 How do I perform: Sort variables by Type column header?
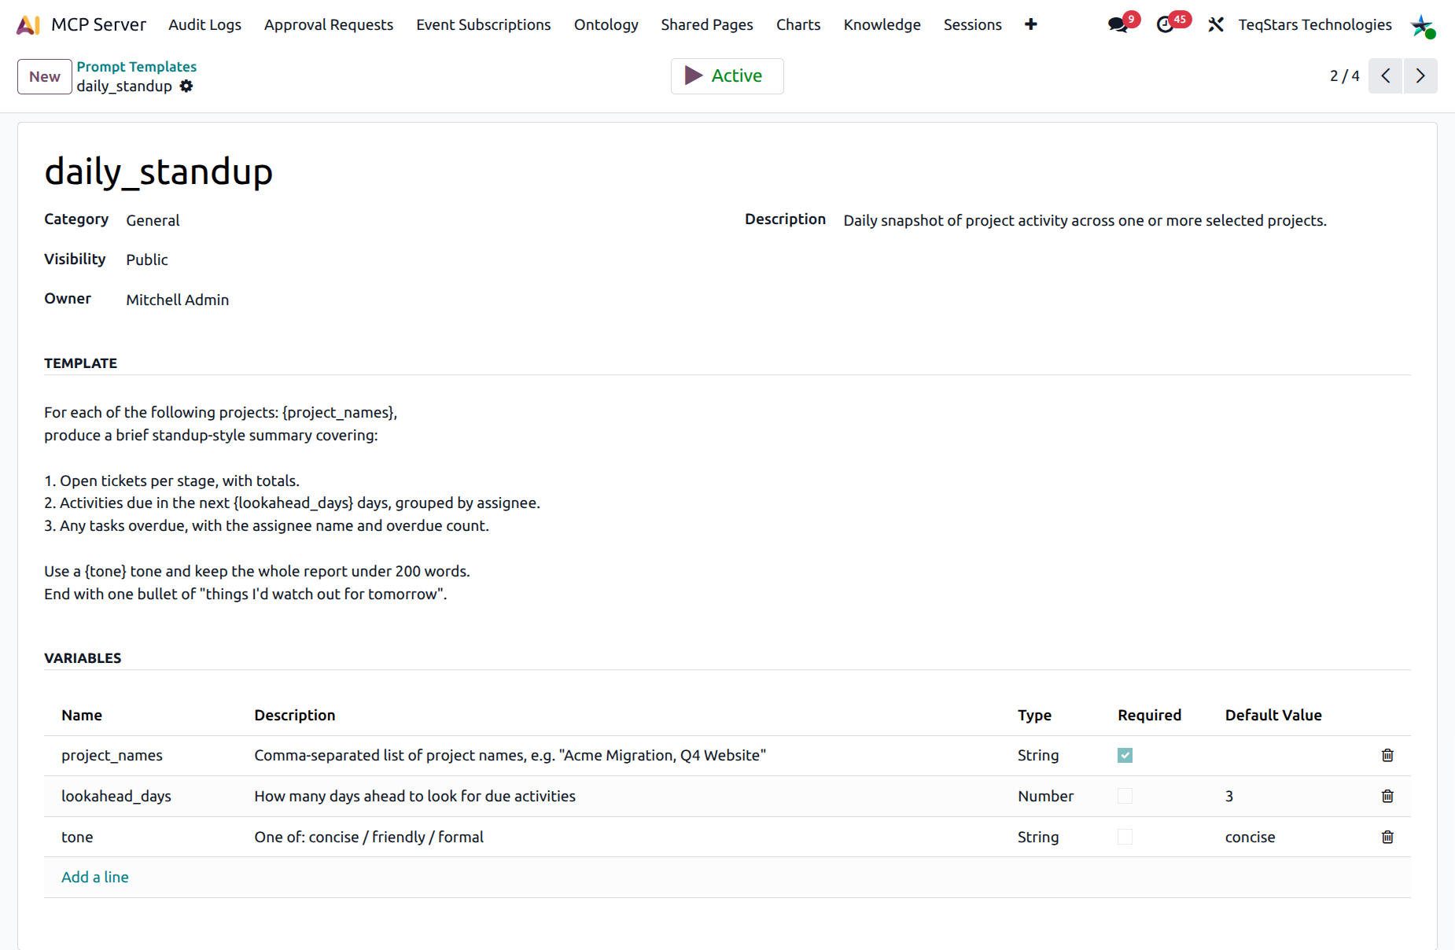1034,715
